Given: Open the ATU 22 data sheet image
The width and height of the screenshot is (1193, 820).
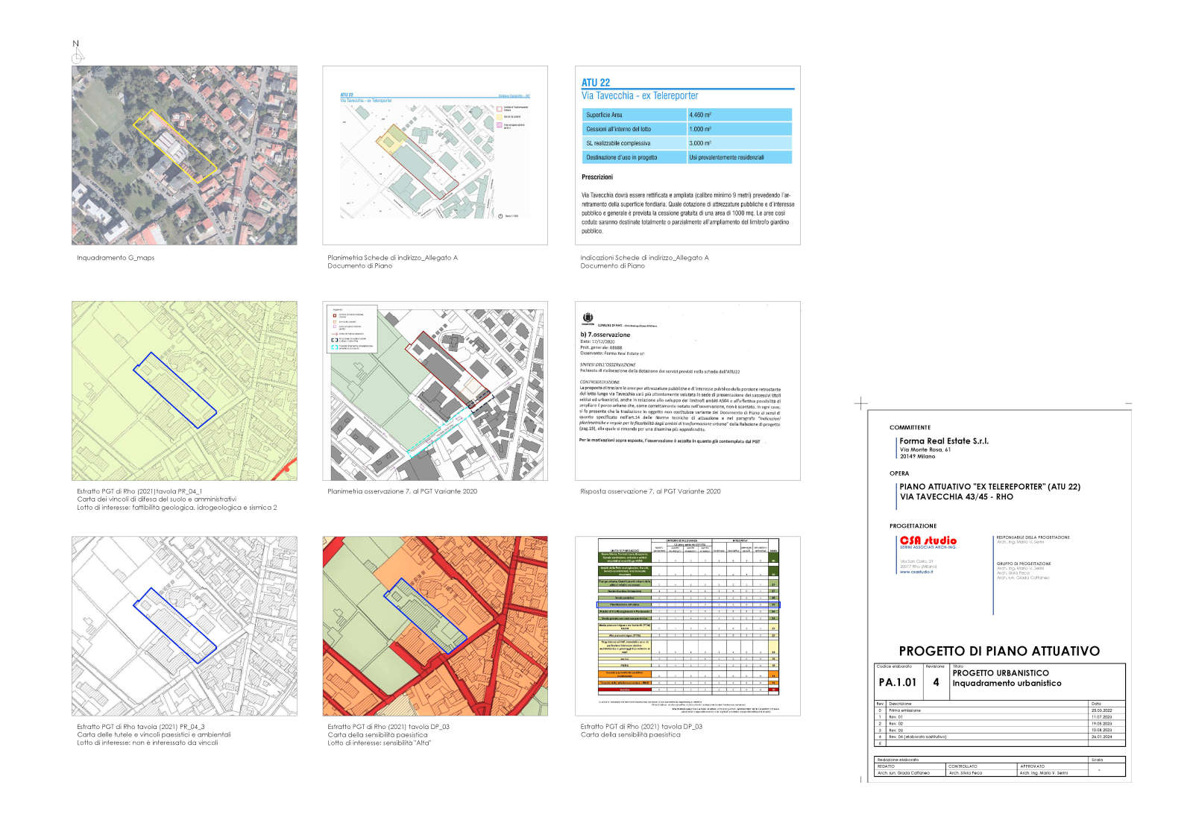Looking at the screenshot, I should 687,155.
